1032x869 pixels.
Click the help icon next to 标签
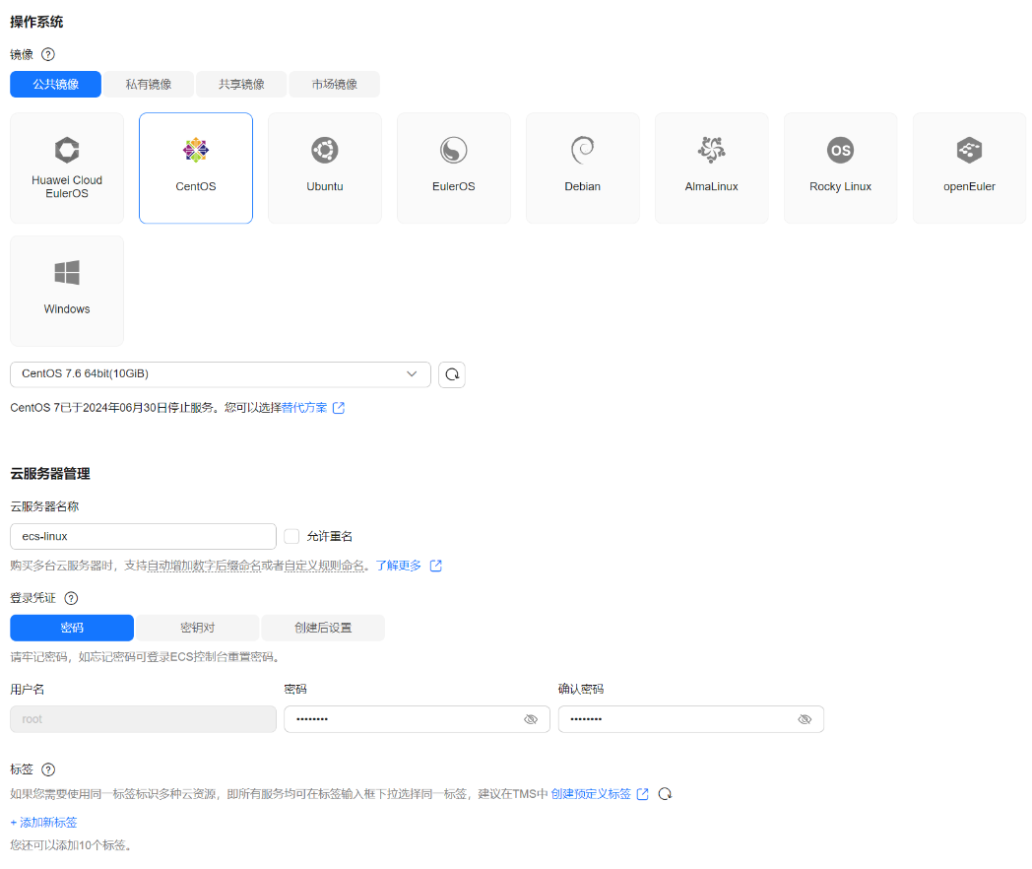(48, 769)
